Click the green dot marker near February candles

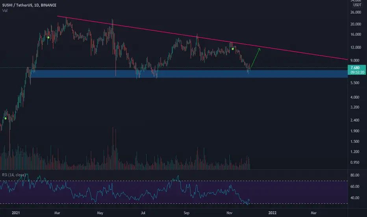point(48,37)
